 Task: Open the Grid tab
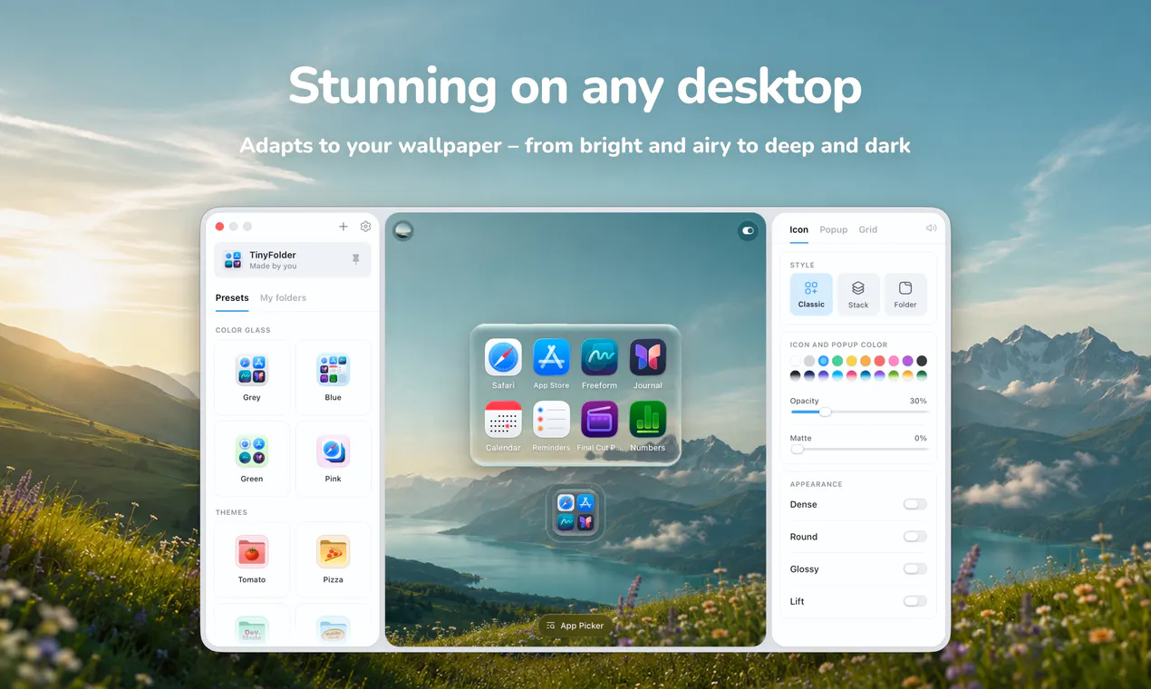pyautogui.click(x=868, y=229)
